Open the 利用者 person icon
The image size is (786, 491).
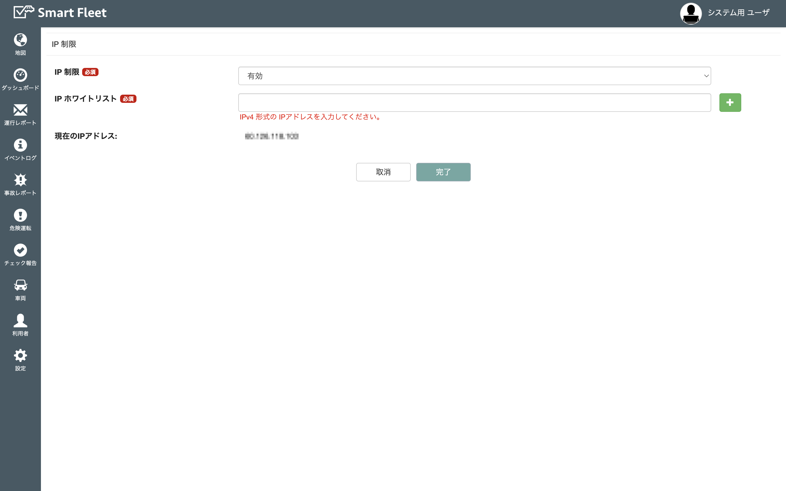tap(20, 320)
